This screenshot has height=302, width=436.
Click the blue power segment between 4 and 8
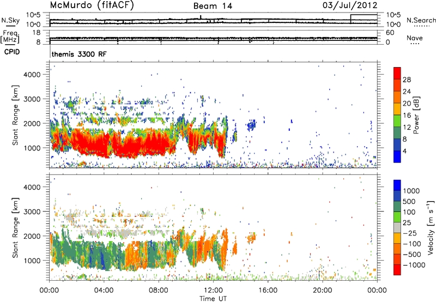tap(397, 144)
